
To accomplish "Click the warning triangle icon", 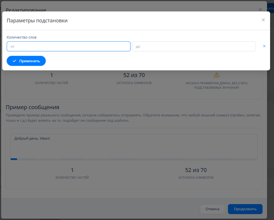I will click(216, 75).
